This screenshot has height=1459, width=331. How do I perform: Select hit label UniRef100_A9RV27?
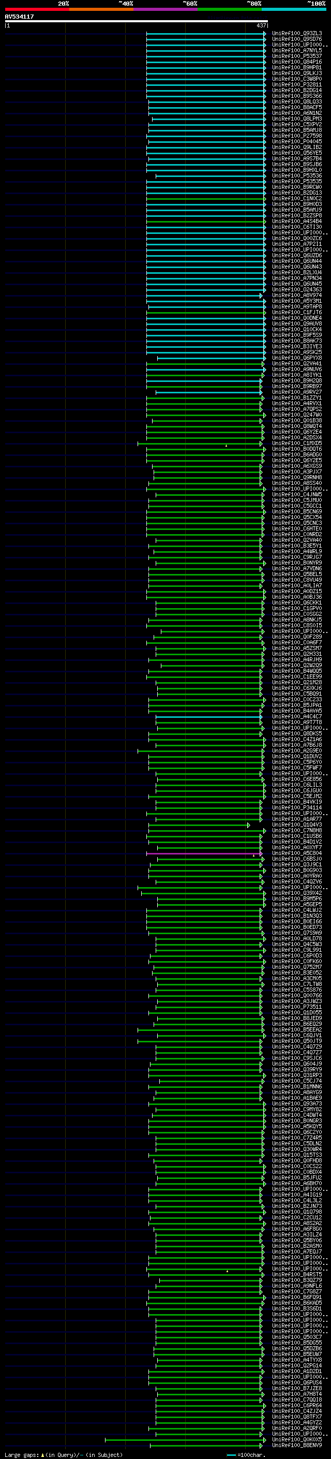pos(296,392)
